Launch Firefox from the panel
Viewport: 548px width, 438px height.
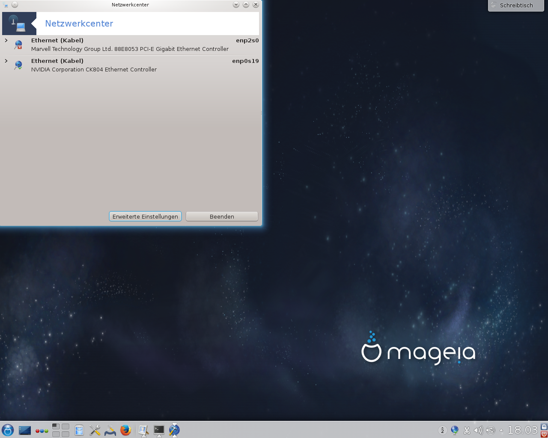(x=125, y=430)
